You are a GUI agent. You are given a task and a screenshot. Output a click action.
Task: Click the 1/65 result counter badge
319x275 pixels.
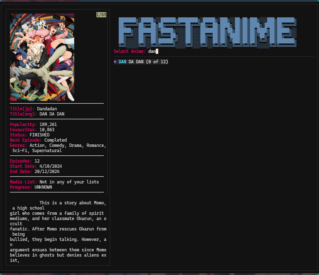[101, 15]
